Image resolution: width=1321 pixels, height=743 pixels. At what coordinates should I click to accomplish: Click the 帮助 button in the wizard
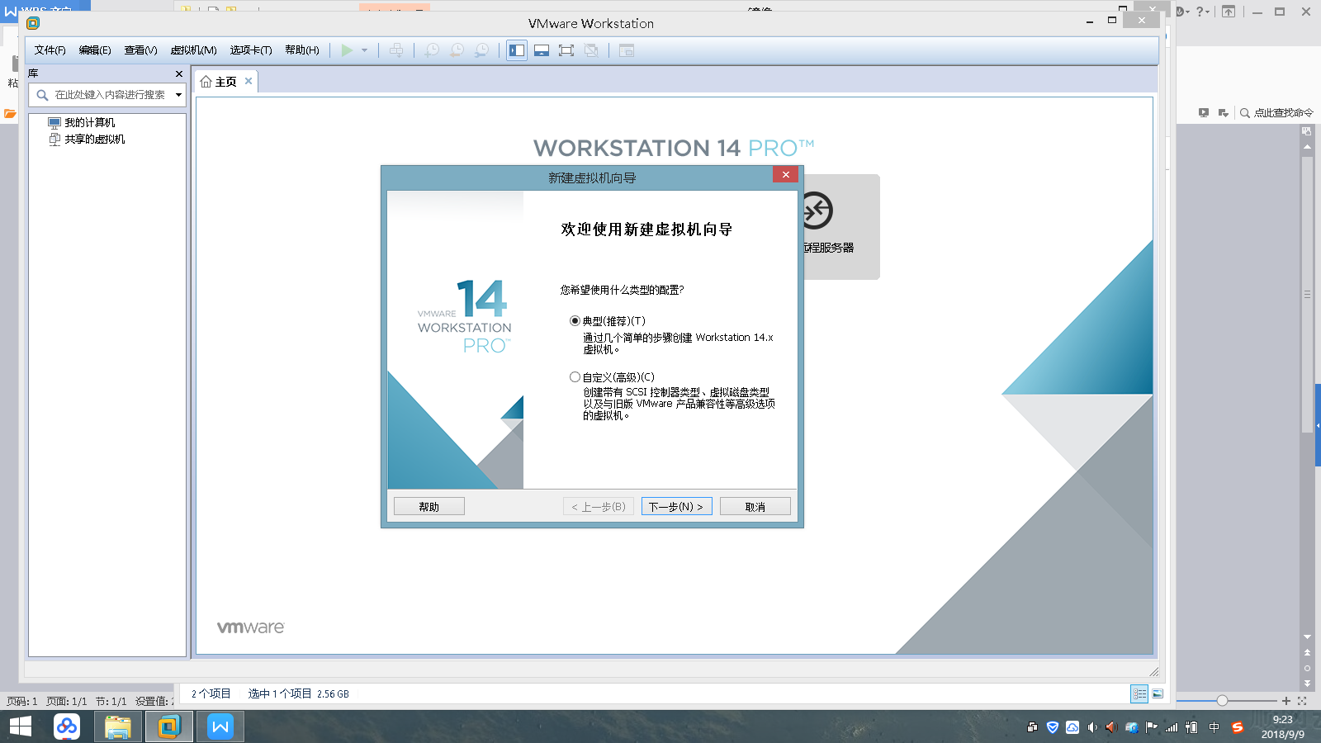[x=429, y=506]
